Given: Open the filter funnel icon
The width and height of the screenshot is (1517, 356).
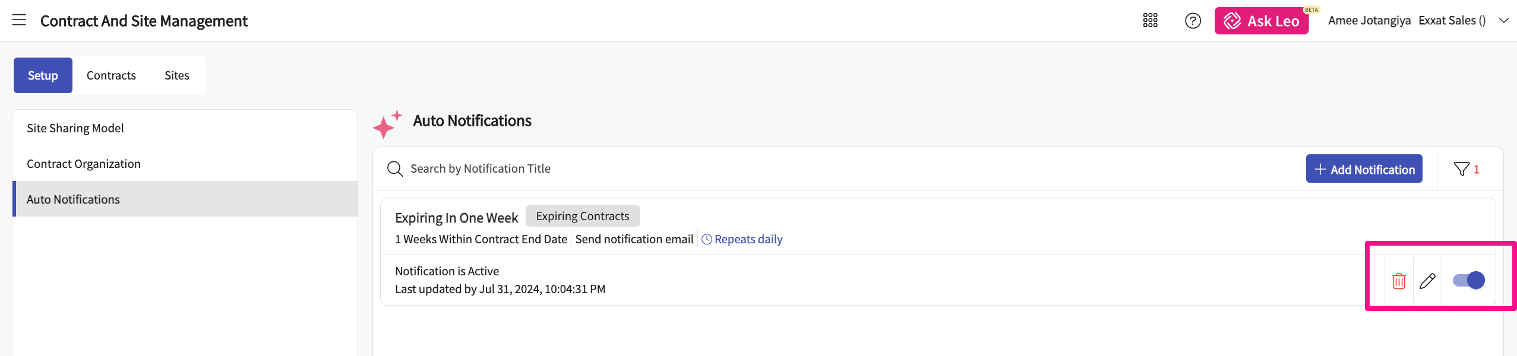Looking at the screenshot, I should click(x=1462, y=169).
